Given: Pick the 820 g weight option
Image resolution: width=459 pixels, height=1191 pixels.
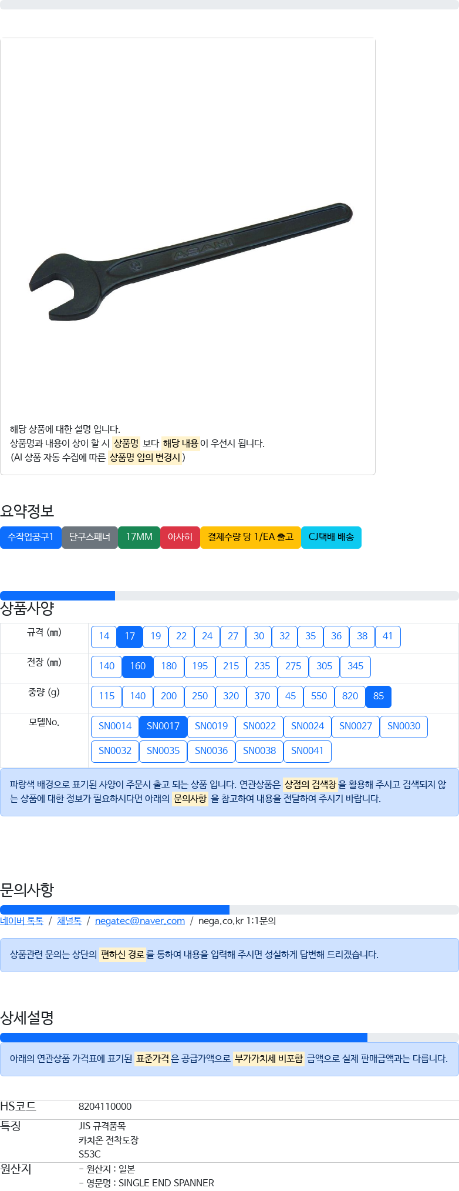Looking at the screenshot, I should tap(350, 696).
